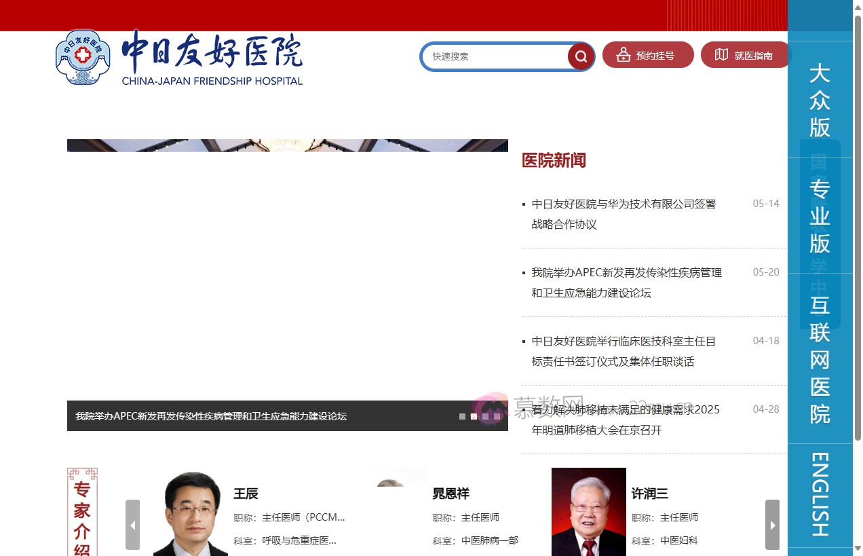Advance expert list with right arrow
863x556 pixels.
tap(772, 525)
